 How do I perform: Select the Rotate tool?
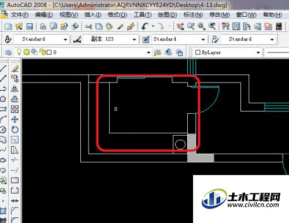pos(15,129)
